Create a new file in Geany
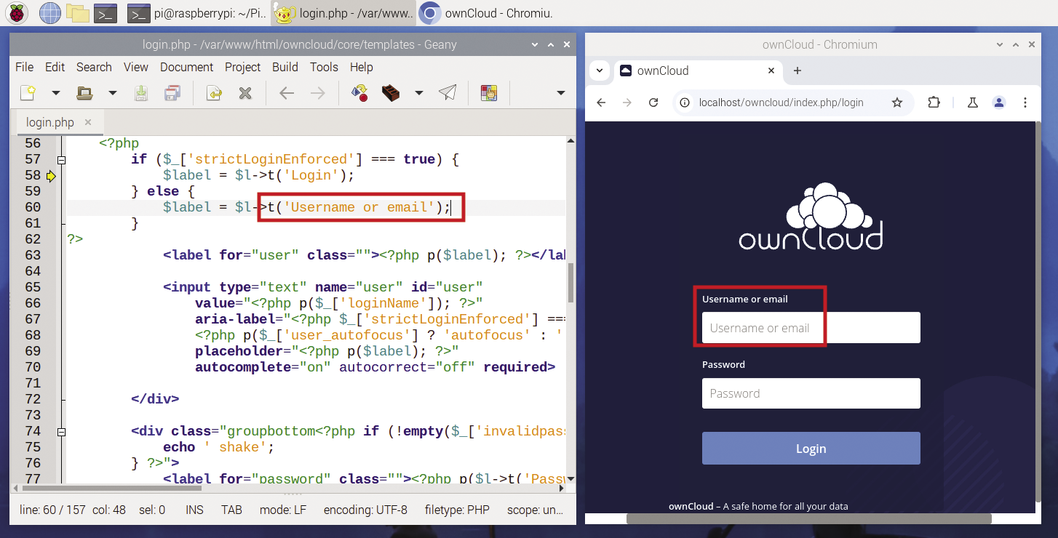The width and height of the screenshot is (1058, 538). [28, 92]
